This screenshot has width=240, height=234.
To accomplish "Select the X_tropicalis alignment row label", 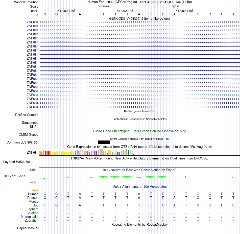I will pyautogui.click(x=30, y=217).
